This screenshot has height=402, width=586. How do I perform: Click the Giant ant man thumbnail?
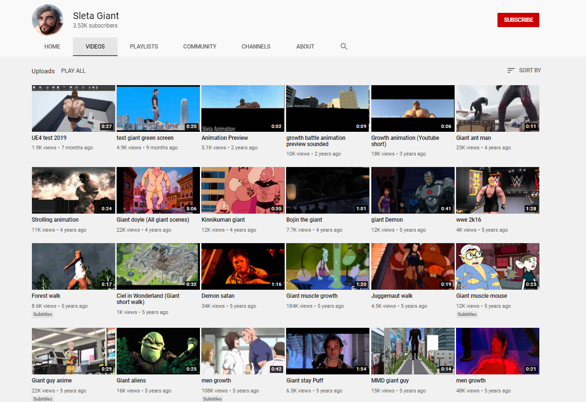tap(497, 108)
